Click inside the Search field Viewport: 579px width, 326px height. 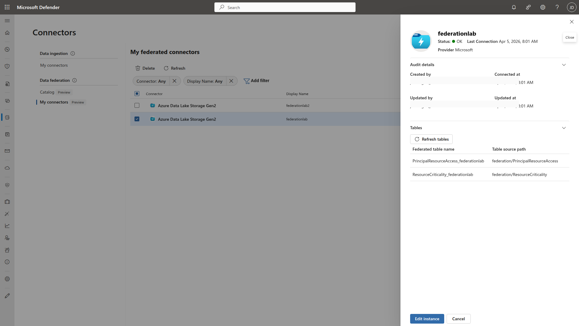pyautogui.click(x=285, y=7)
